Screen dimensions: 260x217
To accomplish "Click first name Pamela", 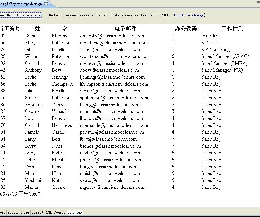I will coord(32,132).
